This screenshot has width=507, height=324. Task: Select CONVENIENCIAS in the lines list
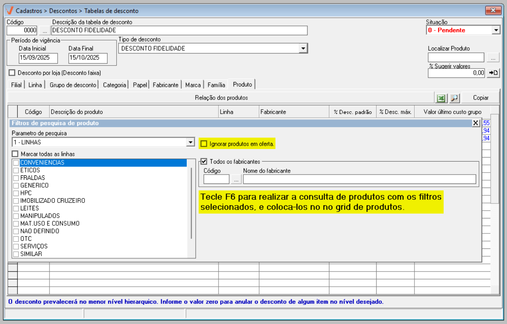pyautogui.click(x=42, y=163)
